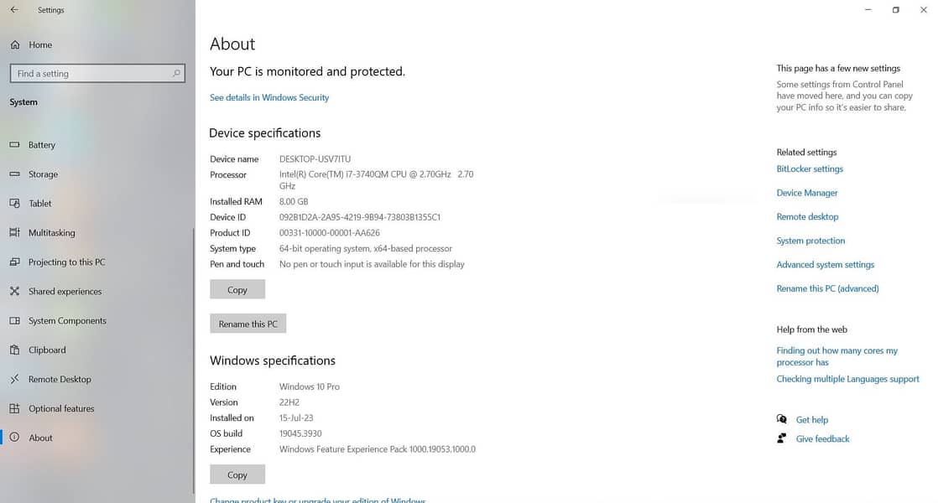Click the Get help link
The height and width of the screenshot is (503, 938).
coord(812,420)
